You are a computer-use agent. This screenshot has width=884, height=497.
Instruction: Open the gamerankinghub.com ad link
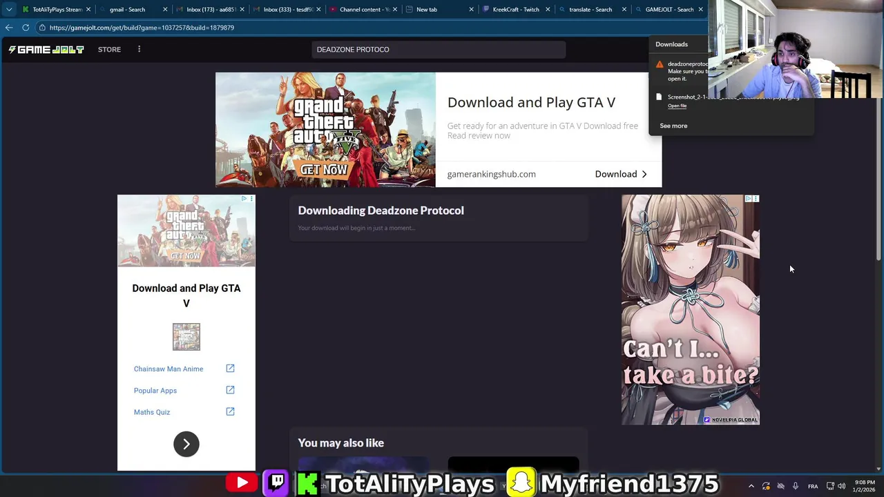coord(491,174)
